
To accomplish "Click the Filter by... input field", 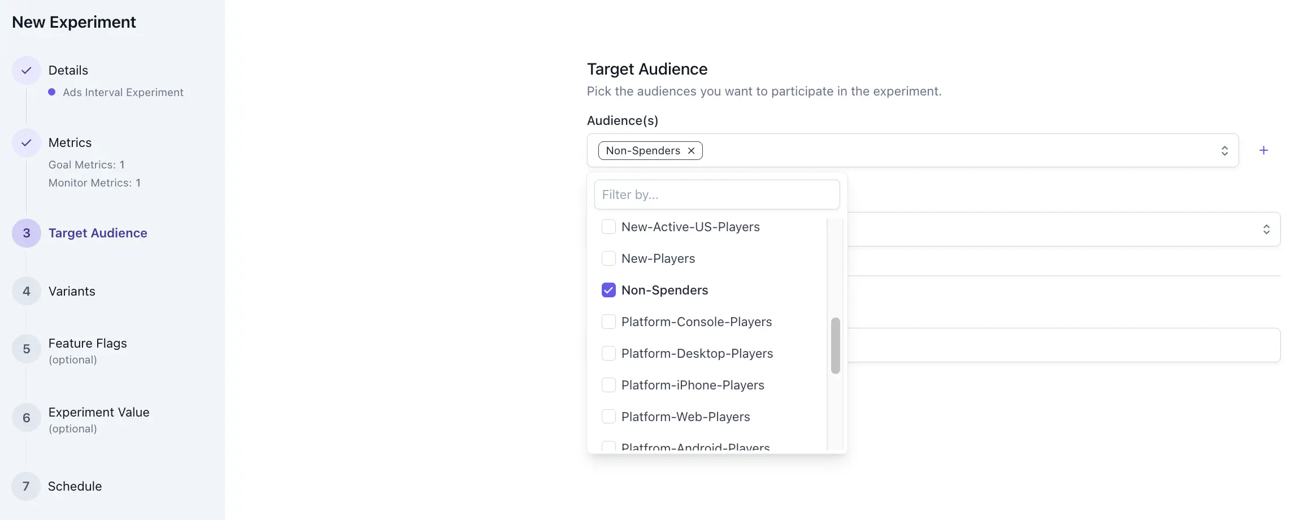I will click(x=716, y=194).
